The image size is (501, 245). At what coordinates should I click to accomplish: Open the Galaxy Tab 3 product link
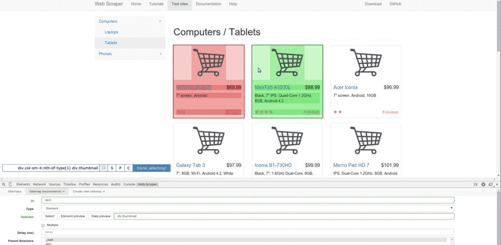click(190, 165)
